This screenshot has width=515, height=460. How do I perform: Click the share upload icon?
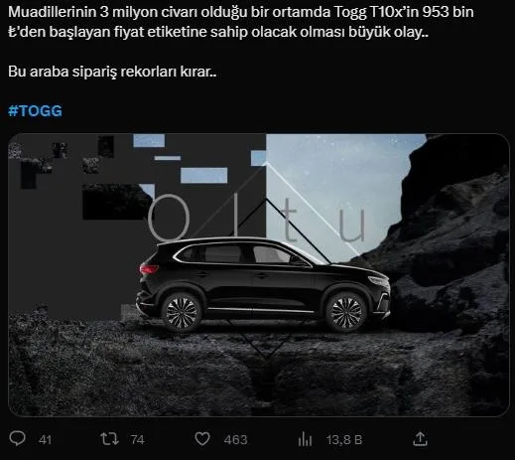(x=420, y=439)
